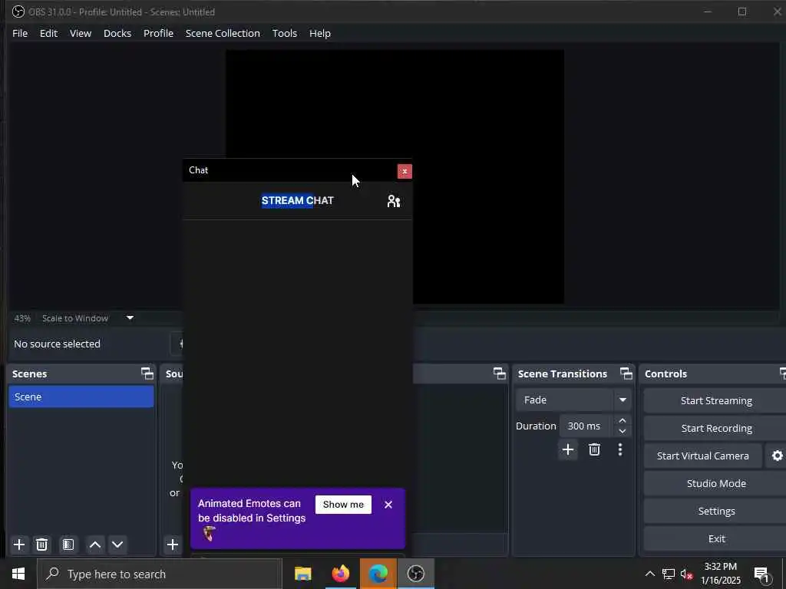This screenshot has height=589, width=786.
Task: Open scene filters icon in Scenes toolbar
Action: click(68, 545)
